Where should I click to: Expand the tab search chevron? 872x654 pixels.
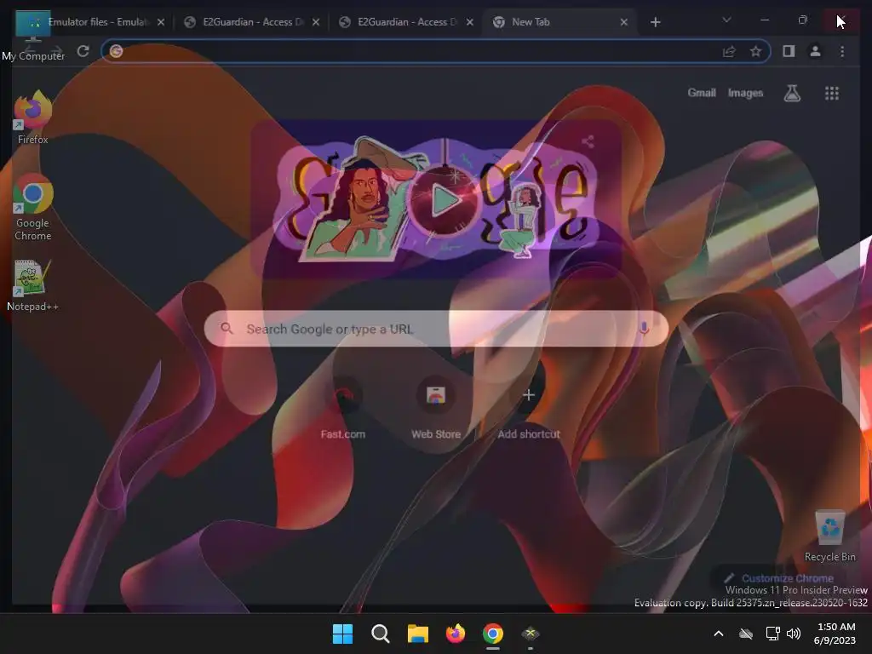tap(726, 20)
